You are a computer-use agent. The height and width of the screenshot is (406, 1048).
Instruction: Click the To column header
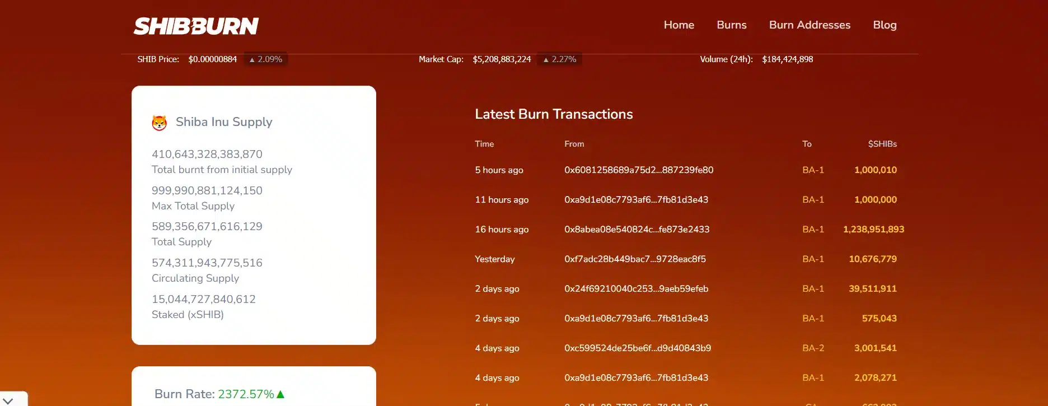coord(807,144)
